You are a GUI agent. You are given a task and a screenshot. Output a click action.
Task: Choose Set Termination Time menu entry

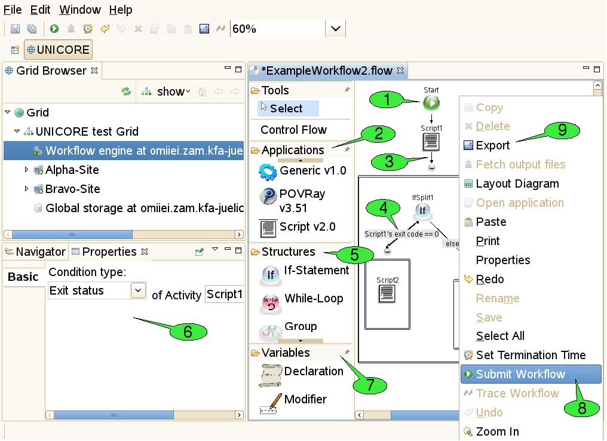pyautogui.click(x=531, y=355)
